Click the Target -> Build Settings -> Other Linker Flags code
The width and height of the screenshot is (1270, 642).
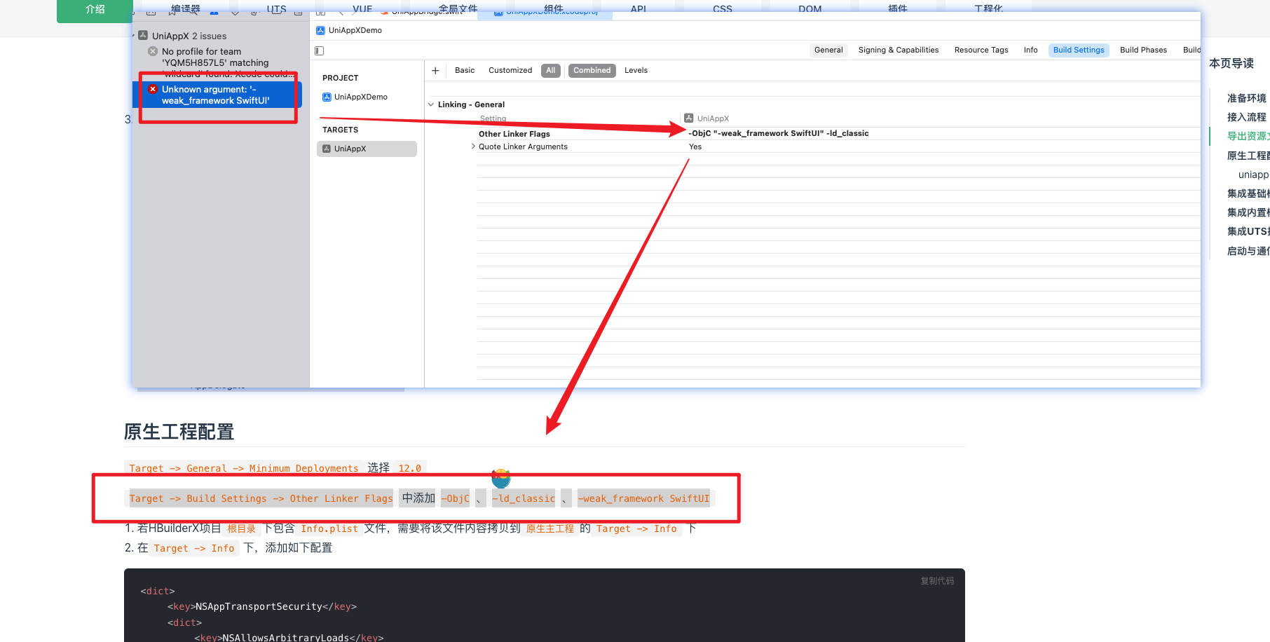261,498
